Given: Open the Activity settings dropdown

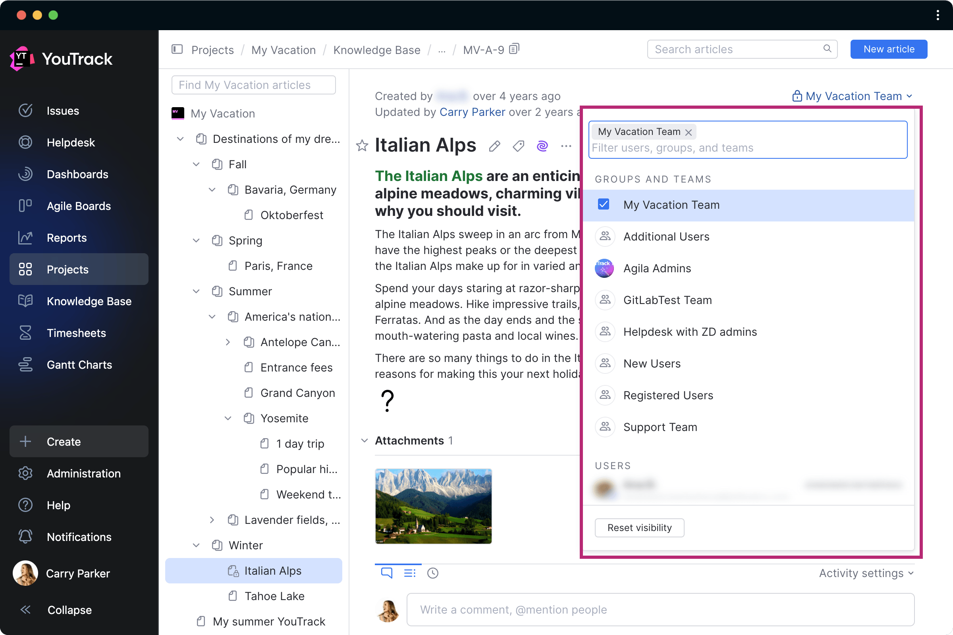Looking at the screenshot, I should 866,573.
